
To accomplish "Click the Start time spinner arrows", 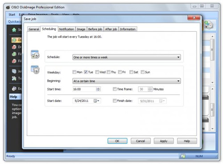I will point(98,89).
